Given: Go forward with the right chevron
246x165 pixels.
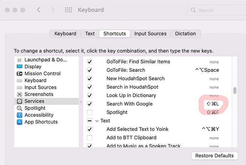Looking at the screenshot, I should click(x=53, y=10).
